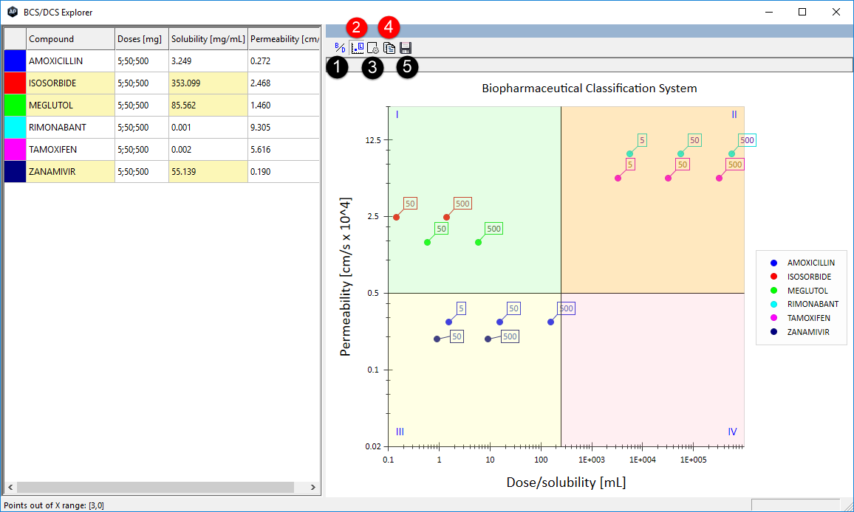The image size is (854, 512).
Task: Click the table's scroll-right arrow
Action: tap(312, 487)
